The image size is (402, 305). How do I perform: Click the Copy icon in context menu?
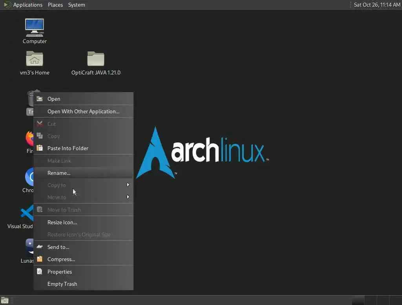(x=40, y=136)
